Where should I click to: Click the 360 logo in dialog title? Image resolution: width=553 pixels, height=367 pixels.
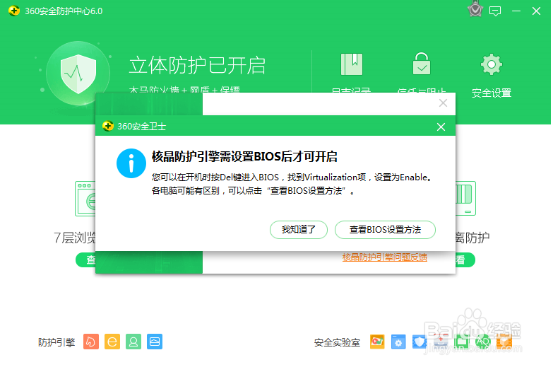pos(108,126)
